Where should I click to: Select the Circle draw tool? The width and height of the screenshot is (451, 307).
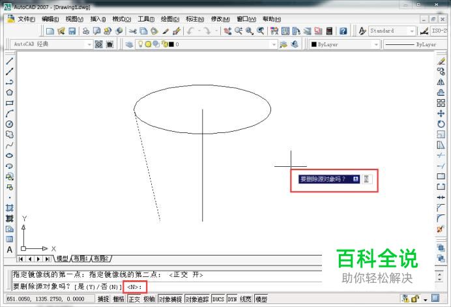tap(10, 124)
